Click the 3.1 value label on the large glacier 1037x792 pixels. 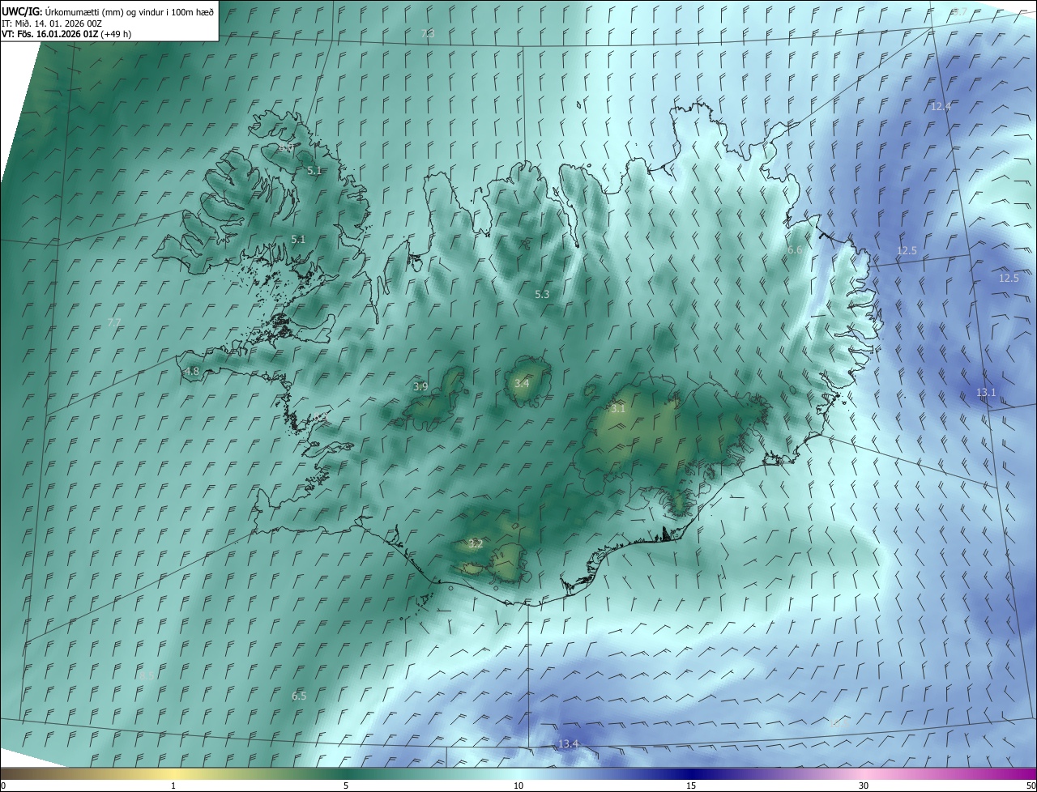618,409
